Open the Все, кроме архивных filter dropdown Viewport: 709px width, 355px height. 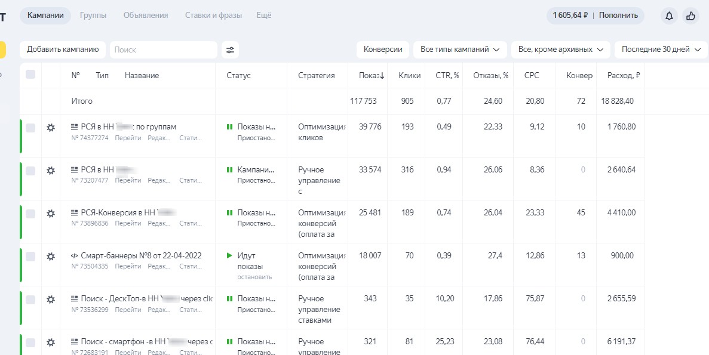(x=560, y=50)
